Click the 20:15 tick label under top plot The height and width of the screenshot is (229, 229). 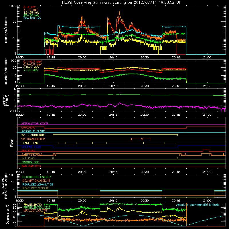[x=113, y=57]
